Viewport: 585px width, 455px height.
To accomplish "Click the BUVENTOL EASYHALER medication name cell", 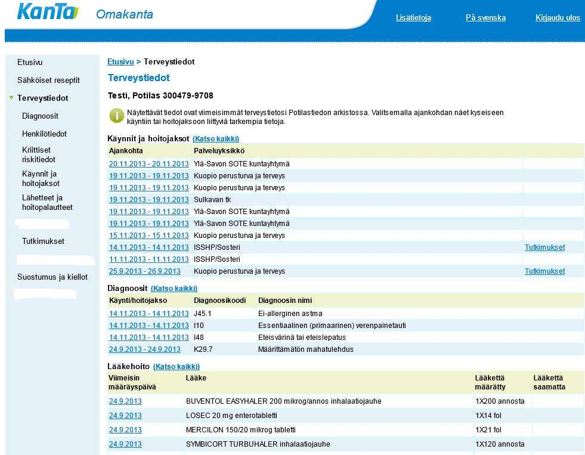I will (283, 401).
